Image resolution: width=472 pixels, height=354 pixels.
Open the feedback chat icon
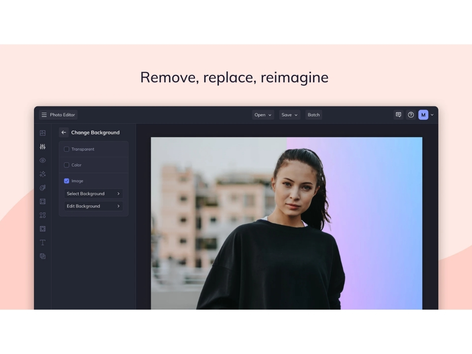pos(398,115)
